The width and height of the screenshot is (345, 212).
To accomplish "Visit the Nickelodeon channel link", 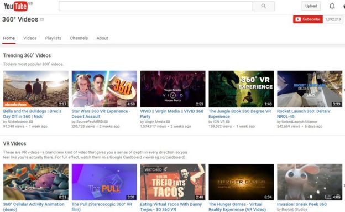I will click(18, 122).
